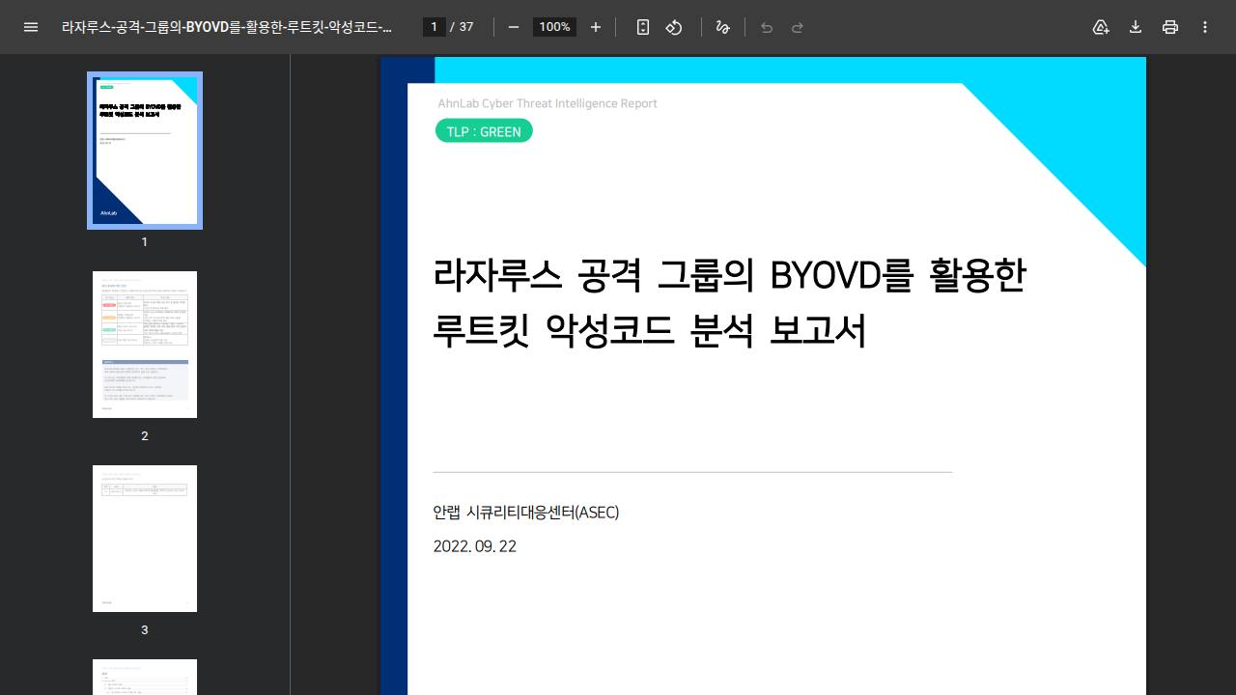Viewport: 1236px width, 695px height.
Task: Open the more actions three-dot menu
Action: point(1205,27)
